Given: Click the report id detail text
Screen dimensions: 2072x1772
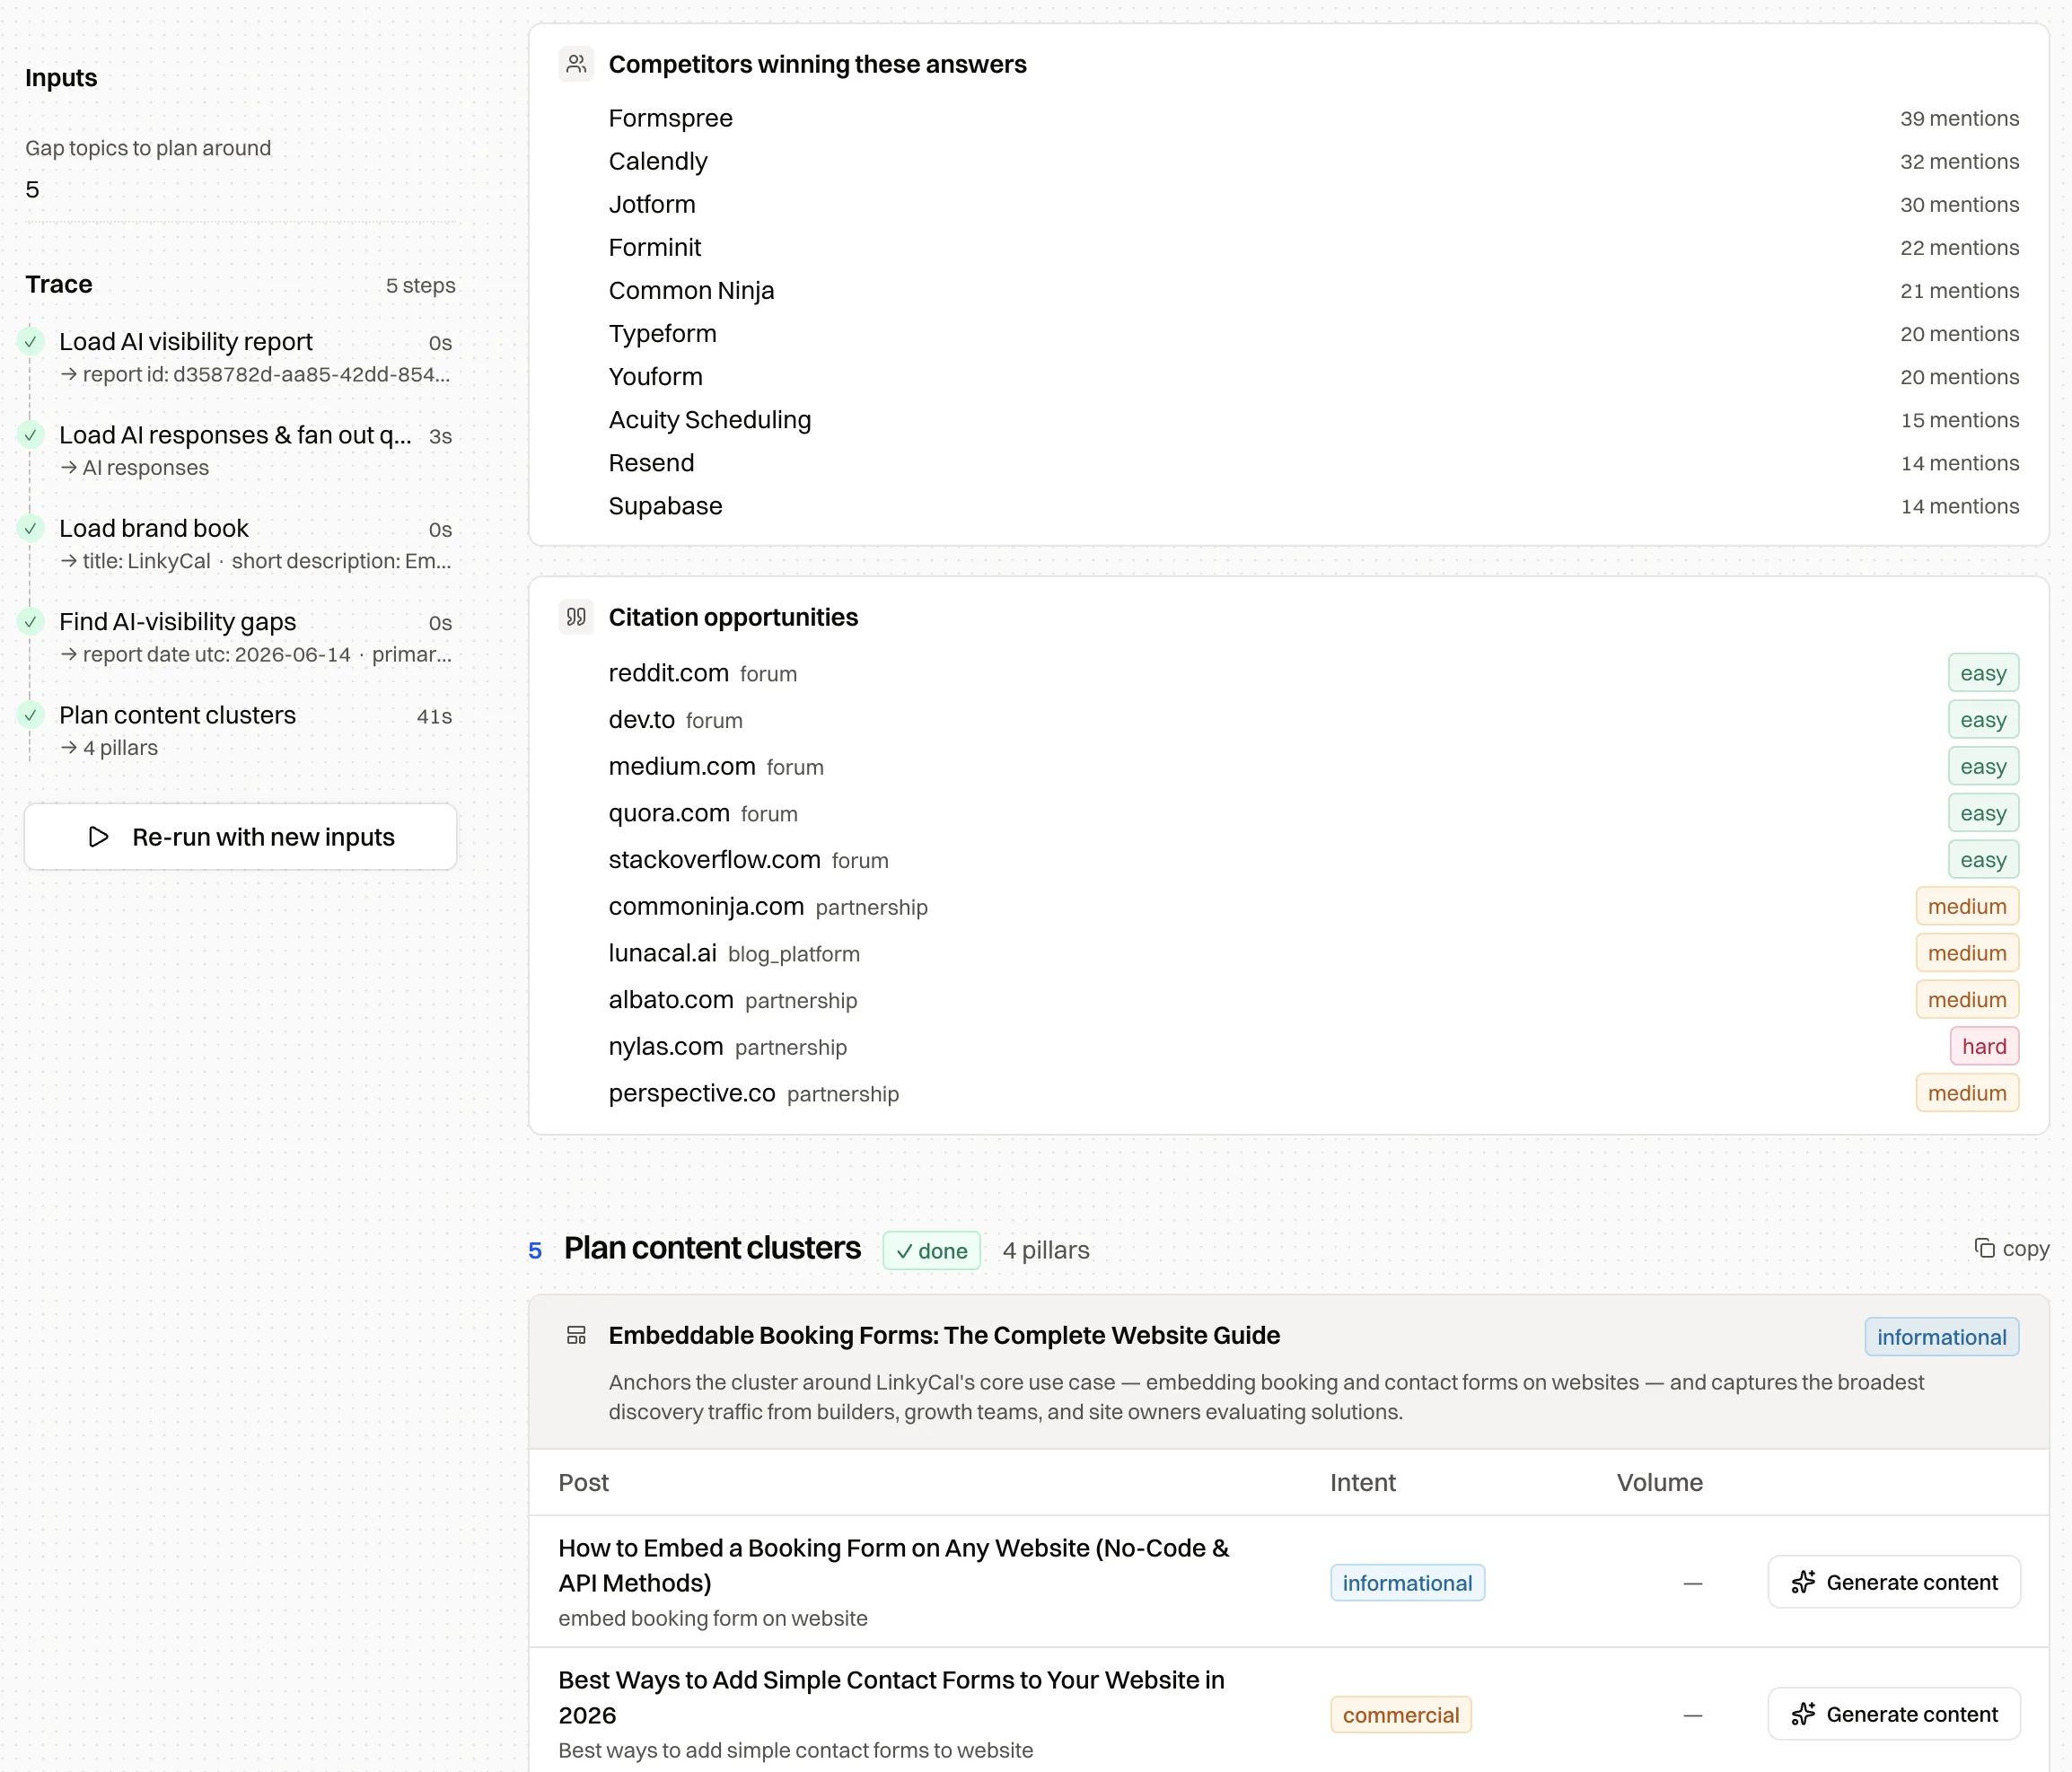Looking at the screenshot, I should pyautogui.click(x=255, y=374).
